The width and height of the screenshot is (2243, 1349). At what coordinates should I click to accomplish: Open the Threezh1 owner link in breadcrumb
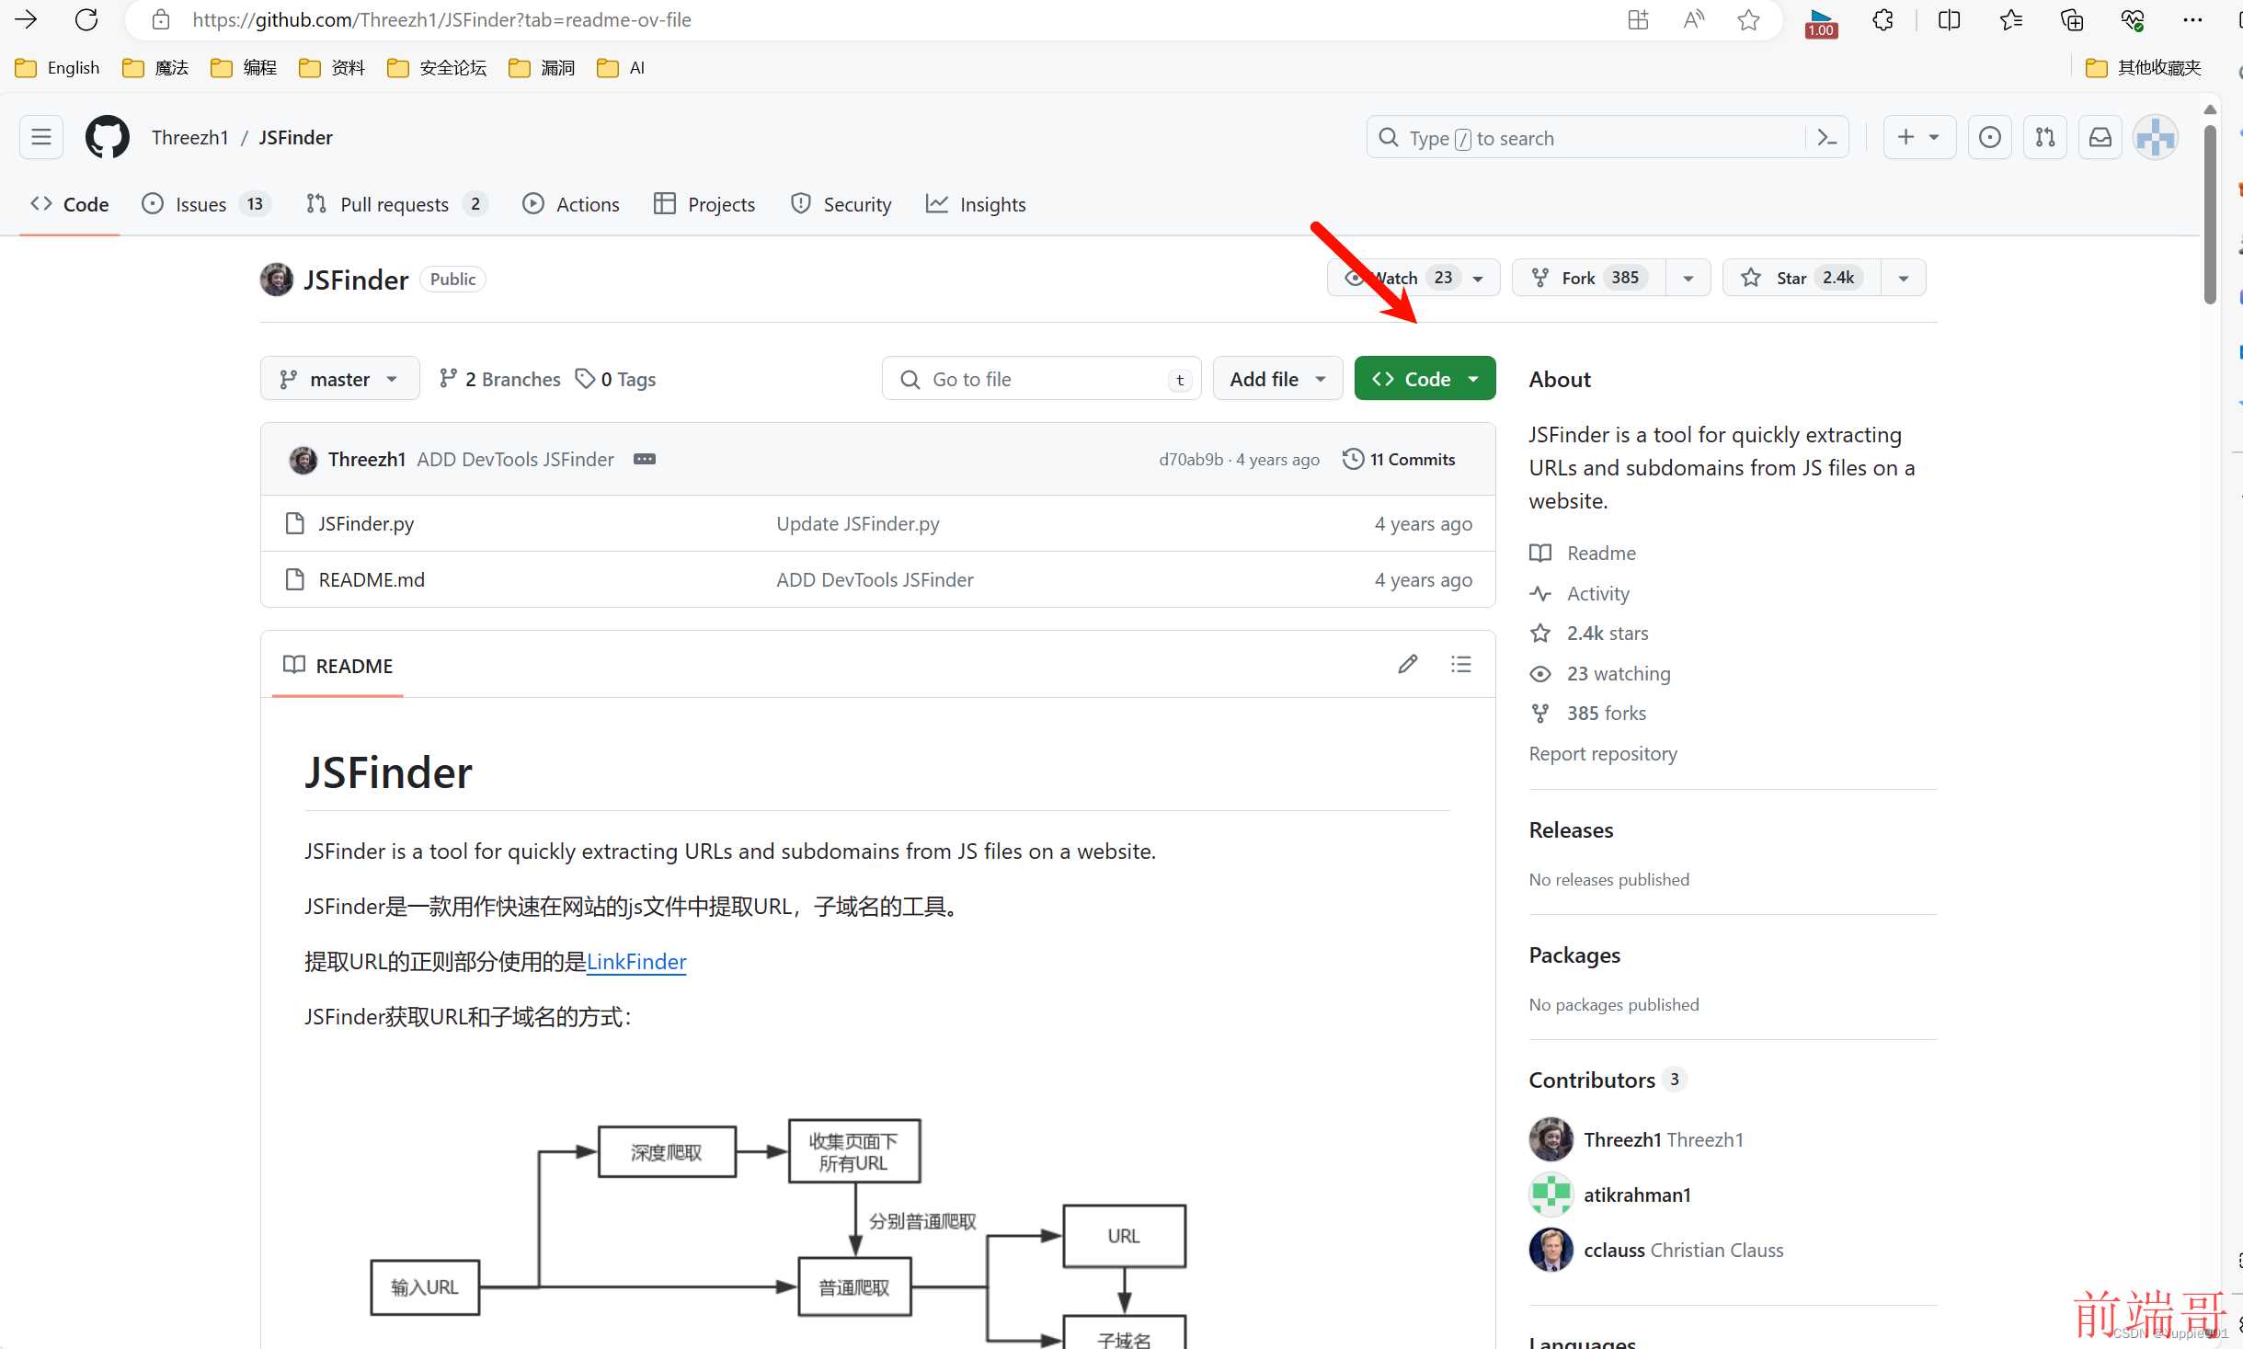[189, 138]
